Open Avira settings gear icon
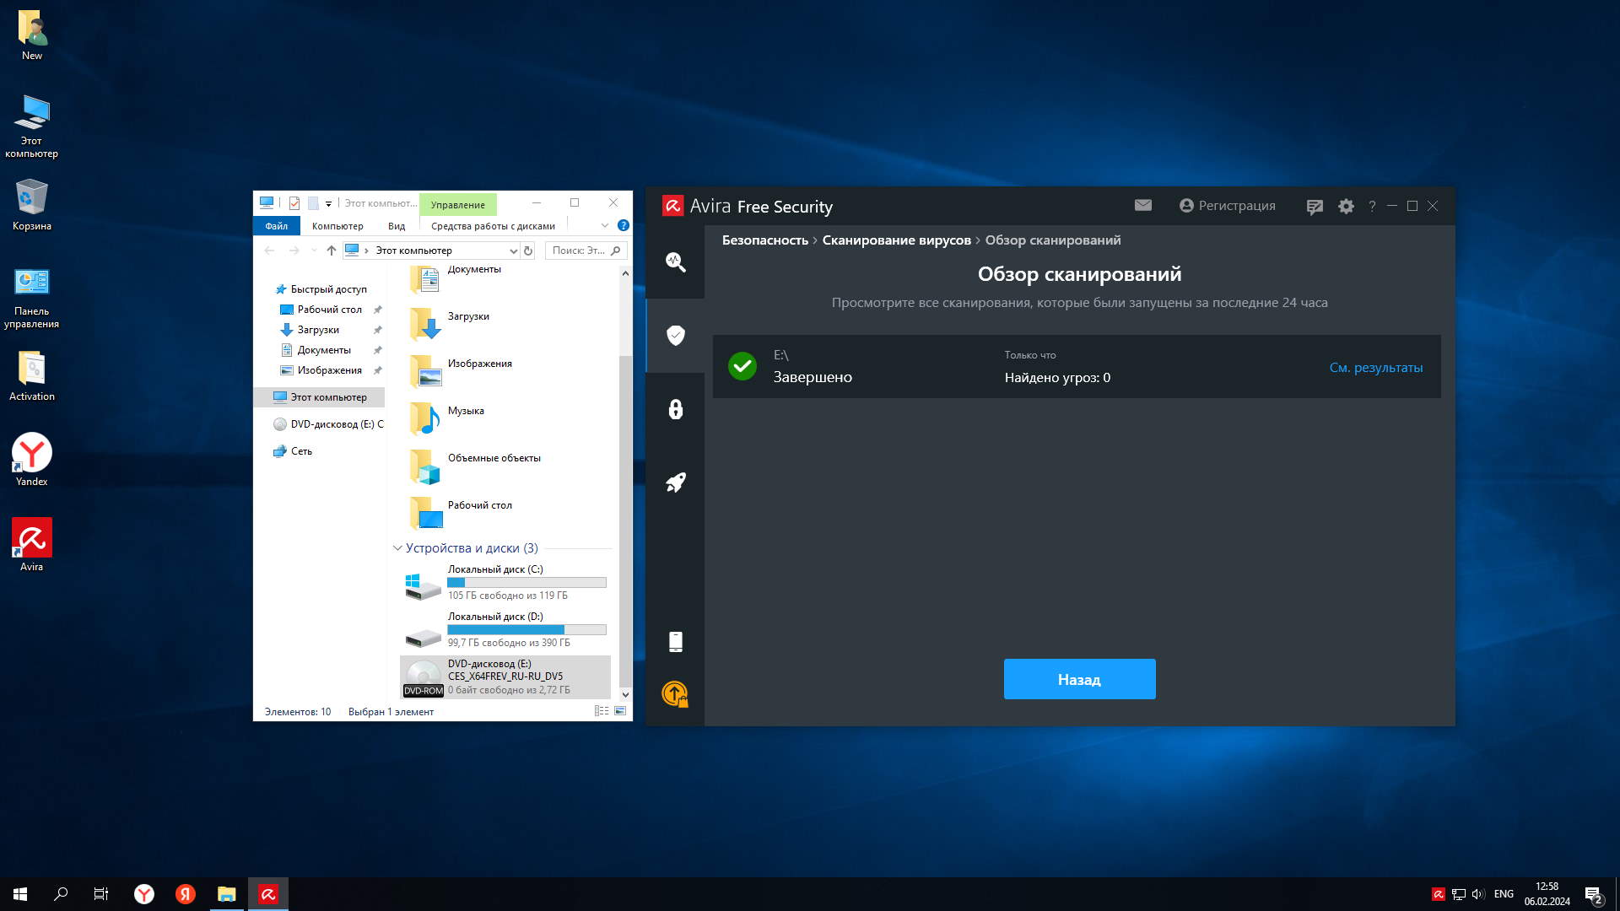This screenshot has width=1620, height=911. 1346,206
